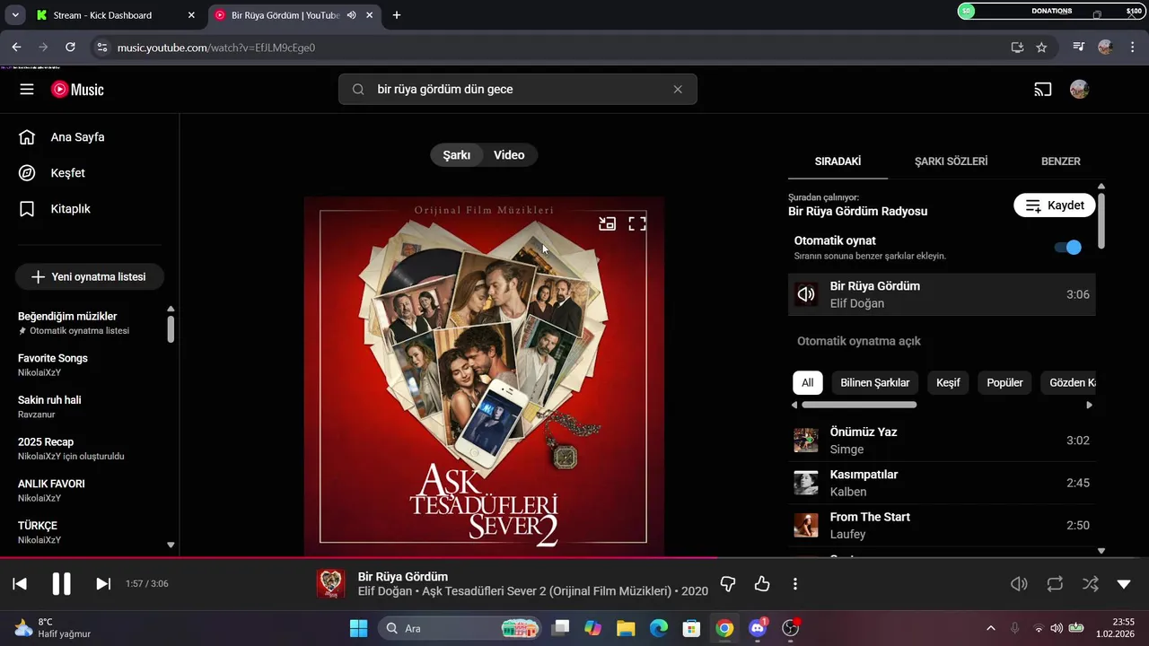Play From The Start by Laufey
The width and height of the screenshot is (1149, 646).
pyautogui.click(x=942, y=525)
